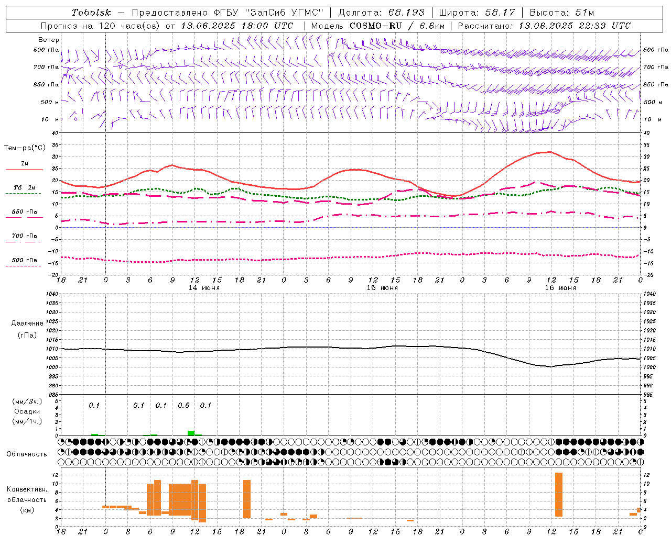Click the 'Конвективн.' convective cloud label
The width and height of the screenshot is (671, 536).
(x=27, y=489)
